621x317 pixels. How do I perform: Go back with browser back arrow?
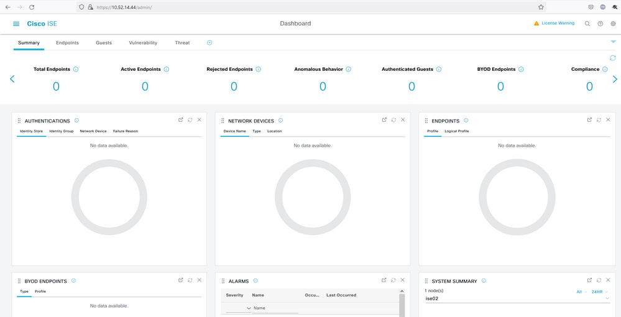(8, 7)
